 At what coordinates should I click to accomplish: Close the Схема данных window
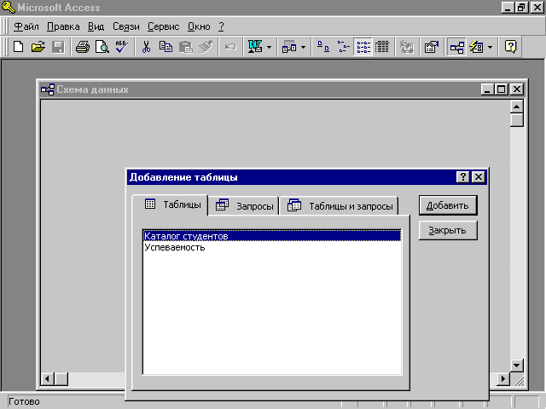(x=517, y=89)
